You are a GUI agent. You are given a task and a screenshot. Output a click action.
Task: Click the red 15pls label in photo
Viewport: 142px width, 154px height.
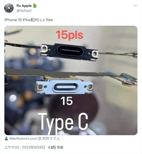[x=69, y=35]
